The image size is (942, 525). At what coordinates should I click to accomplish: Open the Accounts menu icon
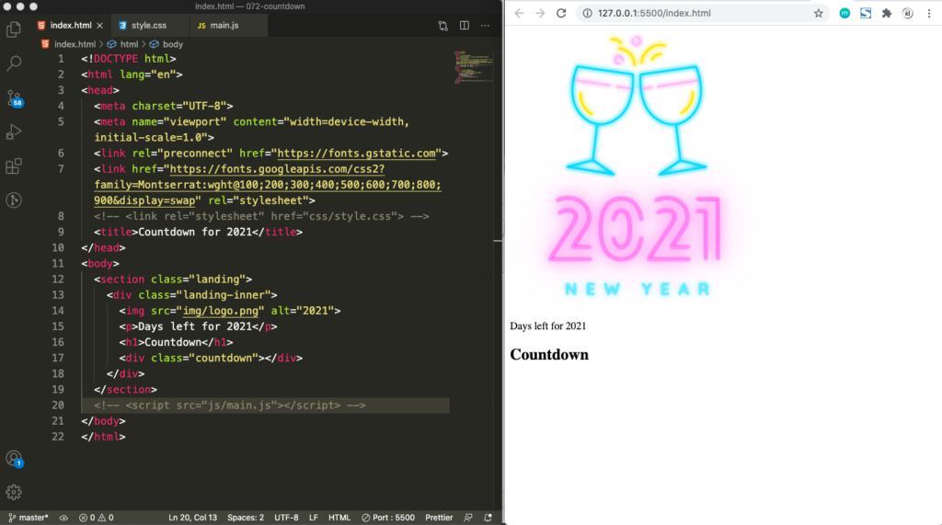(x=14, y=459)
